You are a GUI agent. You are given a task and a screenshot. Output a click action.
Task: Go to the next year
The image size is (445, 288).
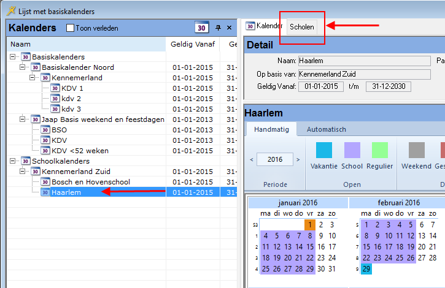tap(298, 159)
